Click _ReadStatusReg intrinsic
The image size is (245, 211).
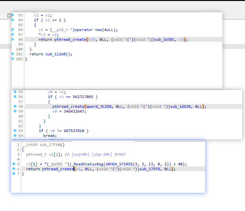click(x=88, y=164)
